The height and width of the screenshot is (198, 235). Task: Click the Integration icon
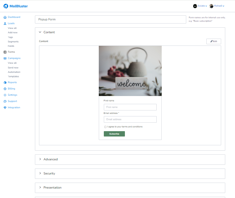(5, 108)
